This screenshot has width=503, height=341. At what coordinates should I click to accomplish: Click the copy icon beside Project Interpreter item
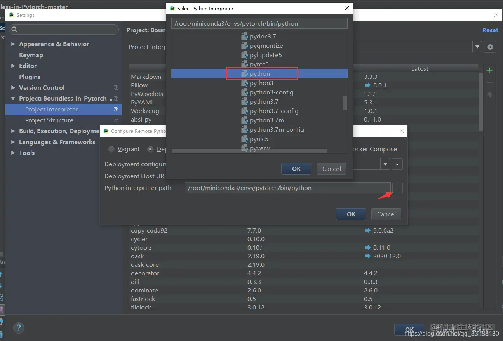click(x=116, y=110)
